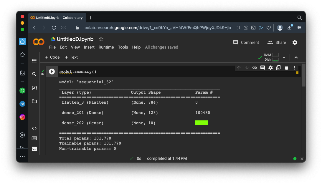322x184 pixels.
Task: Toggle the heart bookmark in the address bar
Action: (x=268, y=28)
